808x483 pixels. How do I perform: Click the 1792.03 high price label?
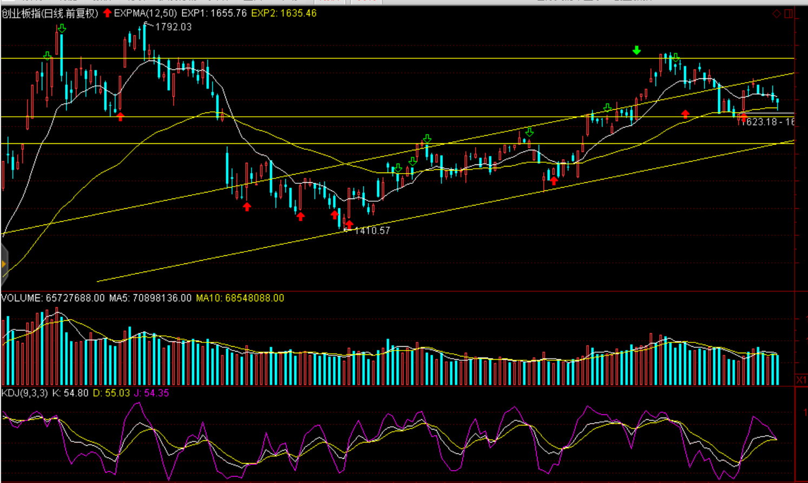pos(173,27)
